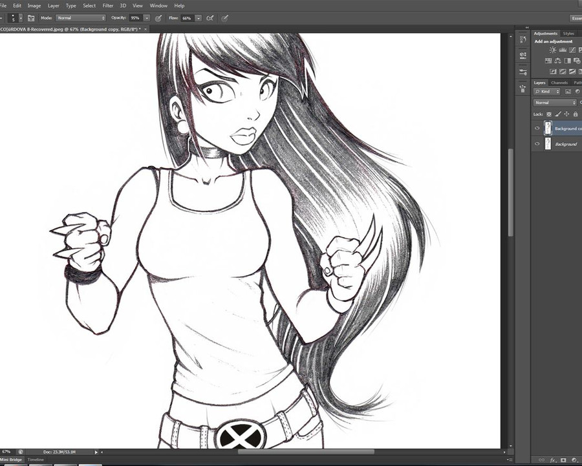
Task: Click the Flow 66% value field
Action: pyautogui.click(x=187, y=18)
